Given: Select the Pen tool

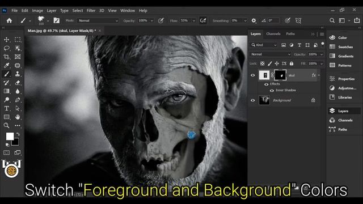Looking at the screenshot, I should [x=18, y=100].
